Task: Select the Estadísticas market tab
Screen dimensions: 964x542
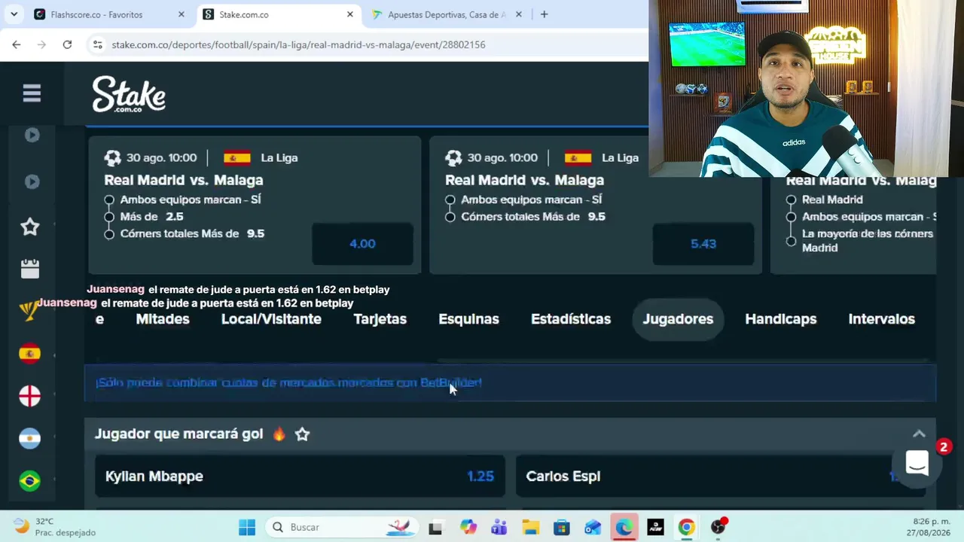Action: point(571,319)
